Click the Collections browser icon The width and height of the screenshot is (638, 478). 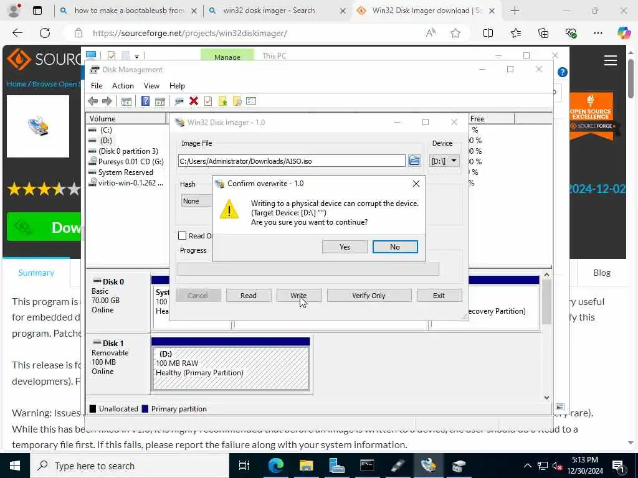543,33
